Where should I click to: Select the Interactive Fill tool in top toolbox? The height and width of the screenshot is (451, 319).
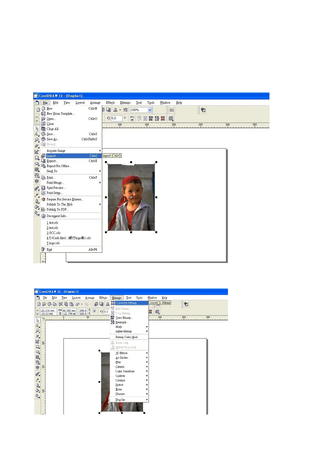pyautogui.click(x=37, y=213)
